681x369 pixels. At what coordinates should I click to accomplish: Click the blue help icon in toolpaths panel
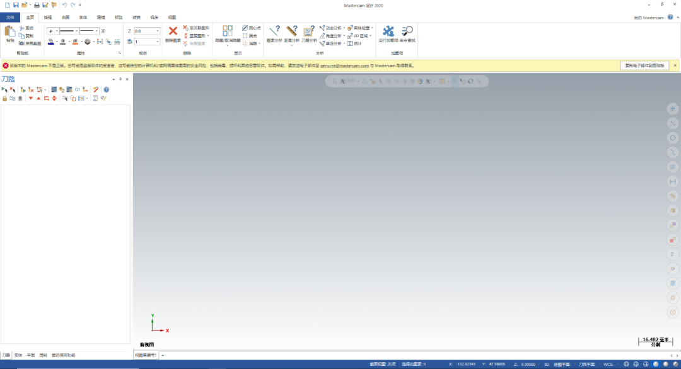pyautogui.click(x=106, y=90)
